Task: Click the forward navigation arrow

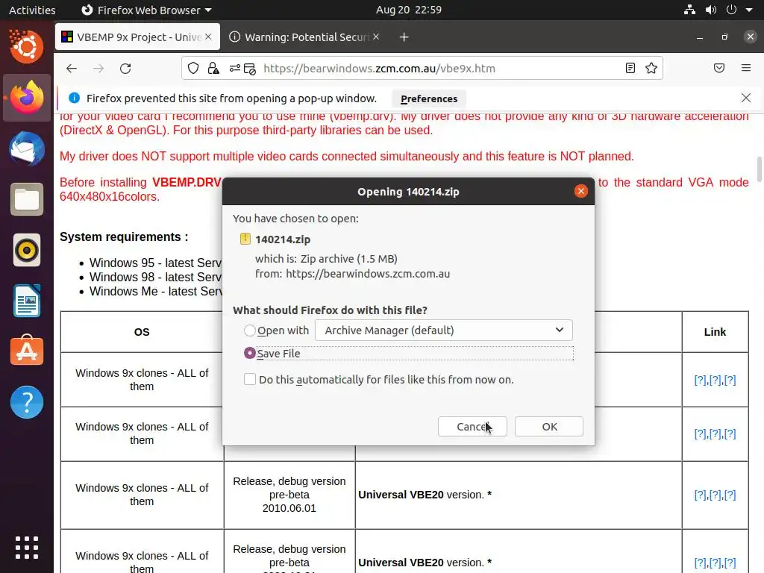Action: (98, 68)
